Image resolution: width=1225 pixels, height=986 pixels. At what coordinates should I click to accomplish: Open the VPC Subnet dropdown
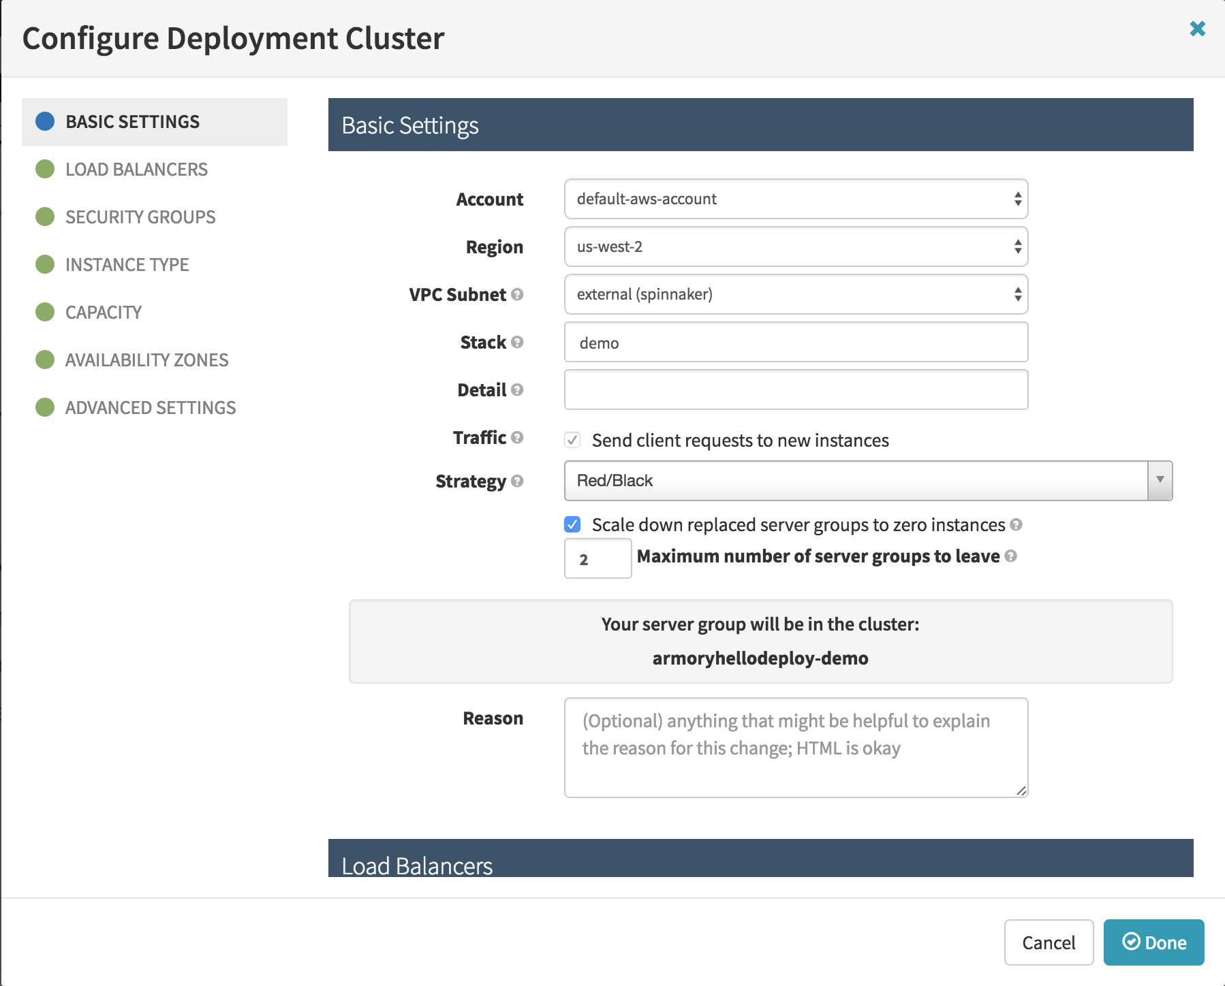795,294
